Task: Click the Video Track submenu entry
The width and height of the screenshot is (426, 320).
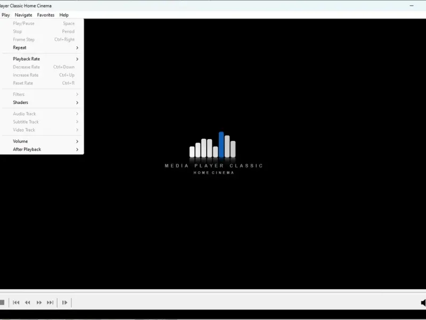Action: [x=42, y=130]
